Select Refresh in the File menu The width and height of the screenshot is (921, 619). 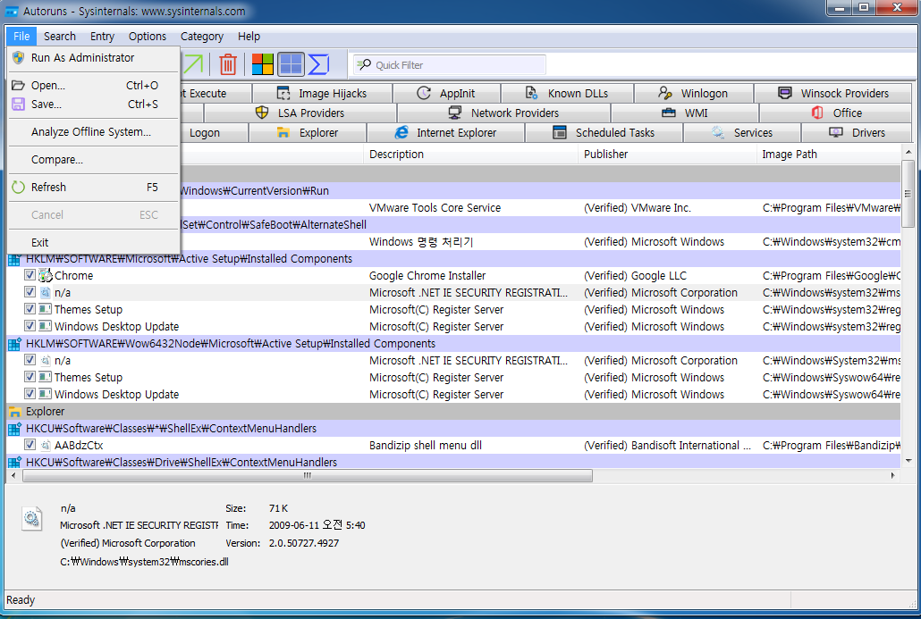pyautogui.click(x=94, y=188)
